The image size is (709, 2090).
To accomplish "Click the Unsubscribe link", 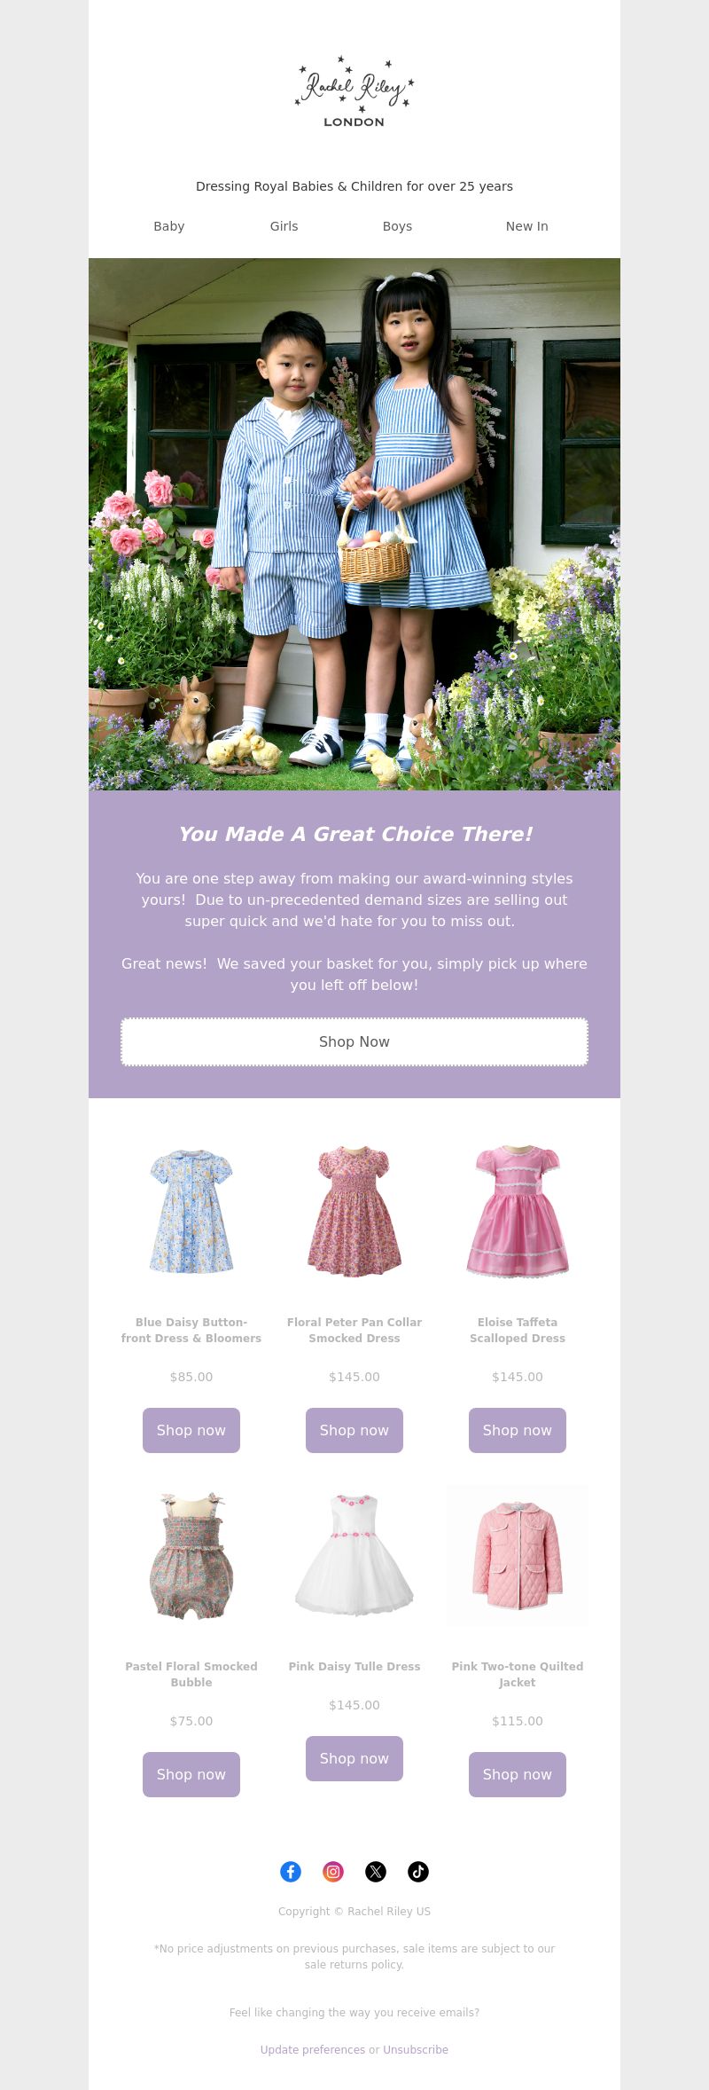I will 416,2049.
